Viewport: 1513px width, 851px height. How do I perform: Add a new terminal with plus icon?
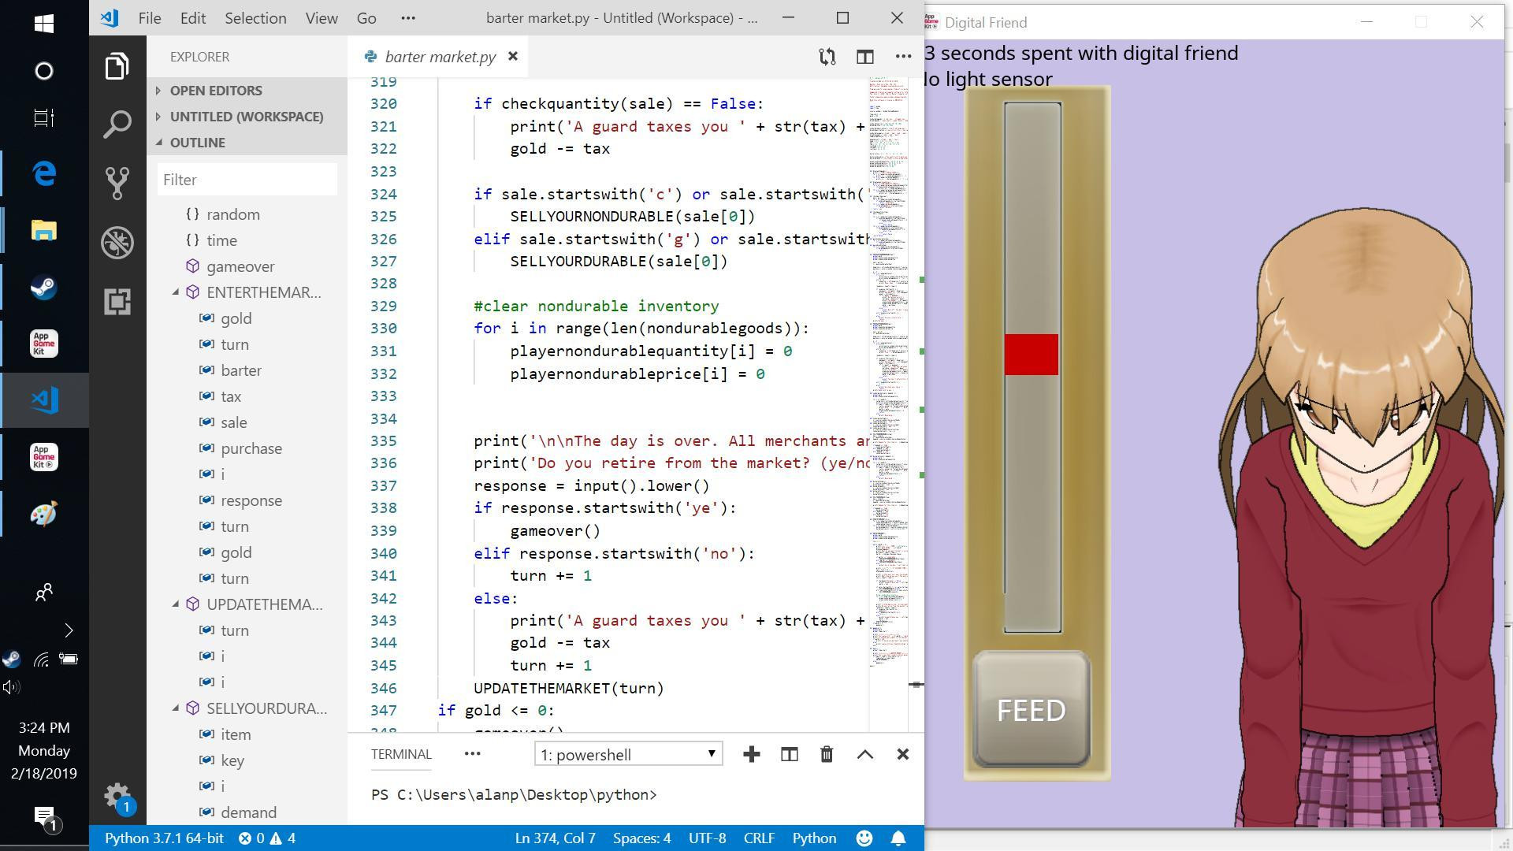click(x=751, y=755)
